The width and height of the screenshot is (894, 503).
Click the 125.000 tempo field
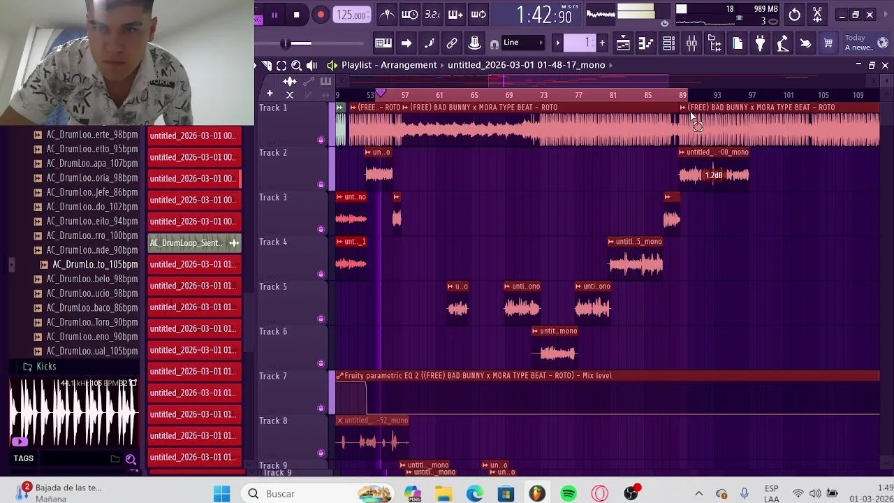pyautogui.click(x=351, y=15)
